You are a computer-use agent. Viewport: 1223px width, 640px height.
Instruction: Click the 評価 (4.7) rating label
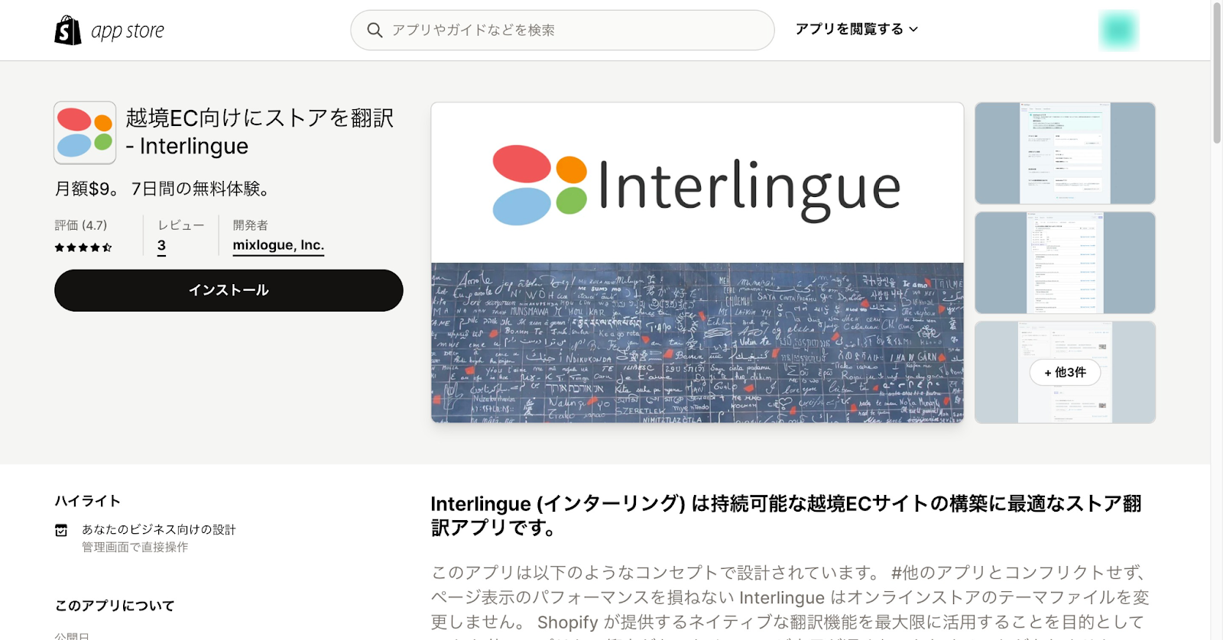tap(81, 225)
